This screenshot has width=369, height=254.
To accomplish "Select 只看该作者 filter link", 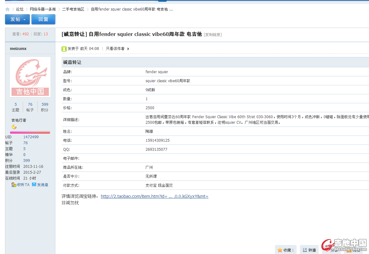I will pyautogui.click(x=115, y=49).
